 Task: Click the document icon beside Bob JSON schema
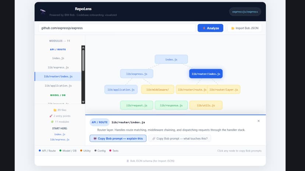click(x=127, y=161)
